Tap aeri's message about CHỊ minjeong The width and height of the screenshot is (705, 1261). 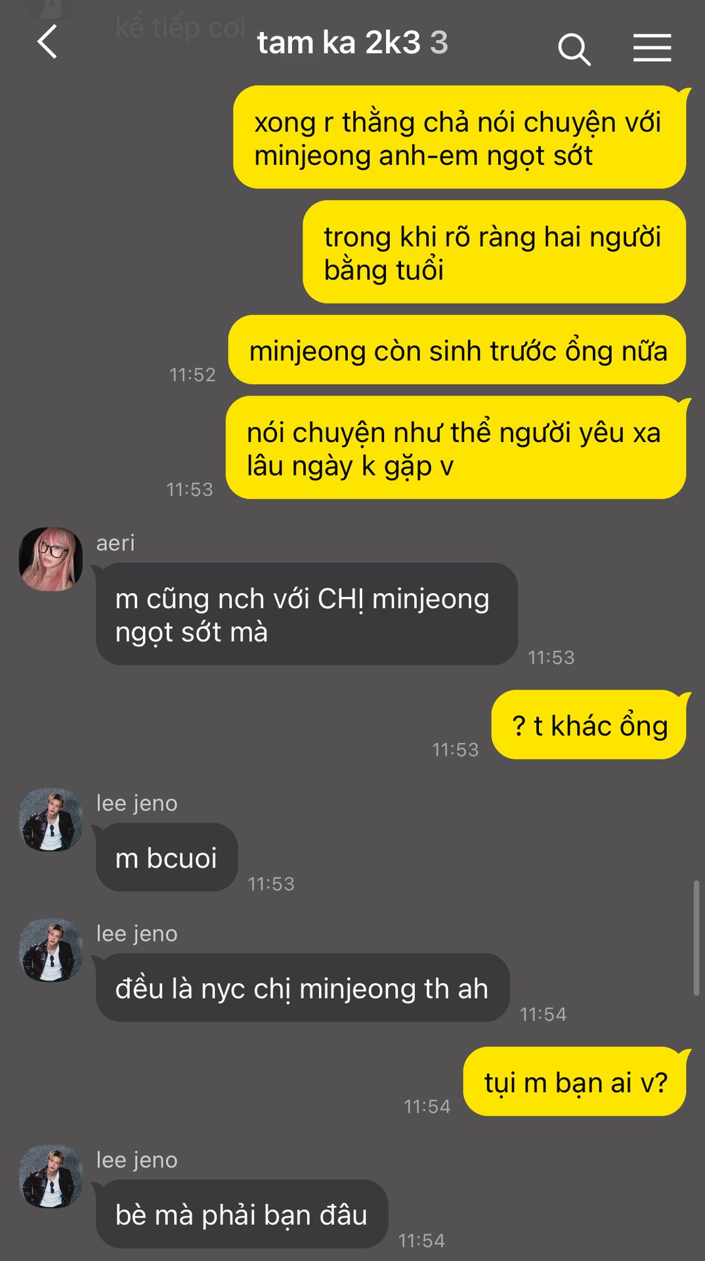[307, 614]
